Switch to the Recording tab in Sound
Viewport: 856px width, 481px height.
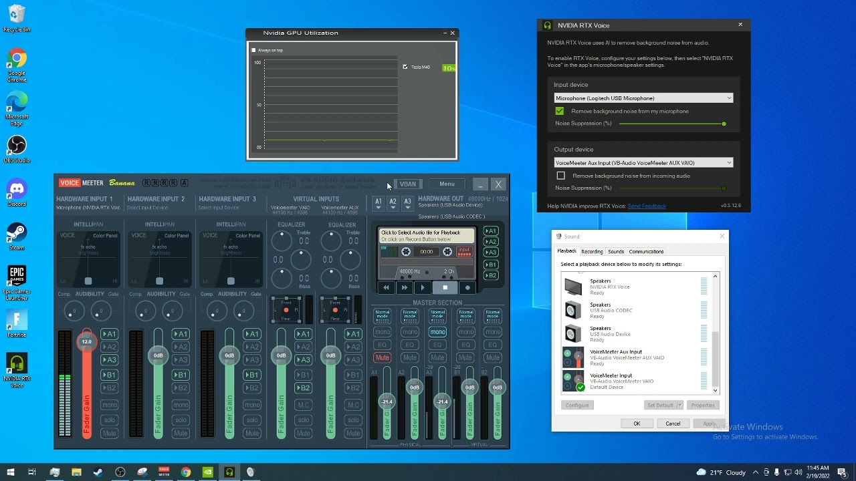(592, 252)
